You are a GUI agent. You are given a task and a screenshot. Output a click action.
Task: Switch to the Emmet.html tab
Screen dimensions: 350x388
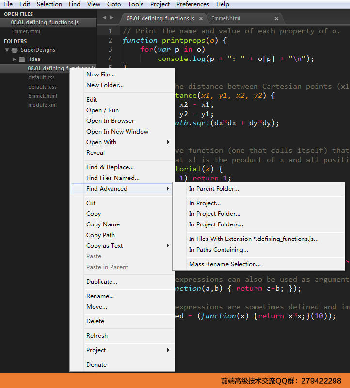(x=225, y=18)
